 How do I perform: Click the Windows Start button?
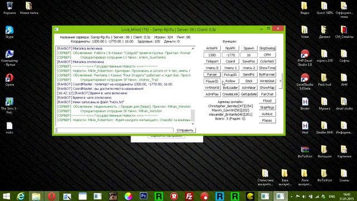[6, 196]
